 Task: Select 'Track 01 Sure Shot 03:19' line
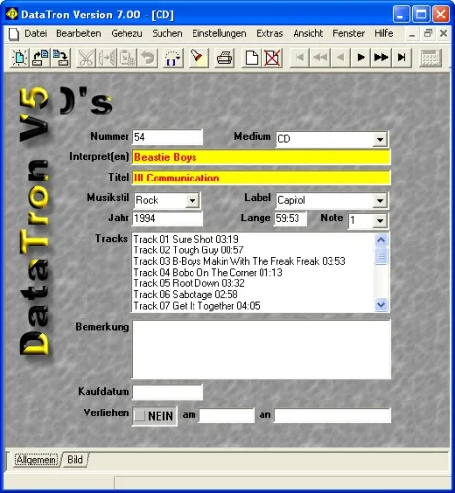187,239
